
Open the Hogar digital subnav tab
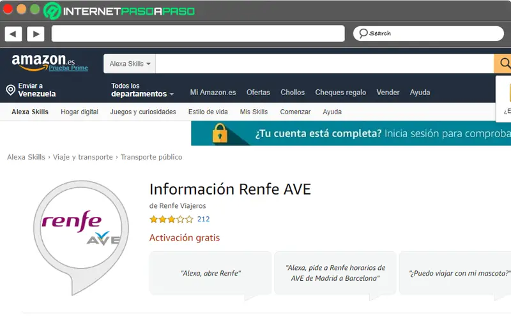coord(79,112)
